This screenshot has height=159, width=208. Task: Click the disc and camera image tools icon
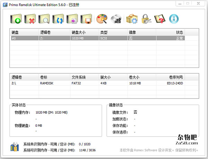(x=116, y=19)
